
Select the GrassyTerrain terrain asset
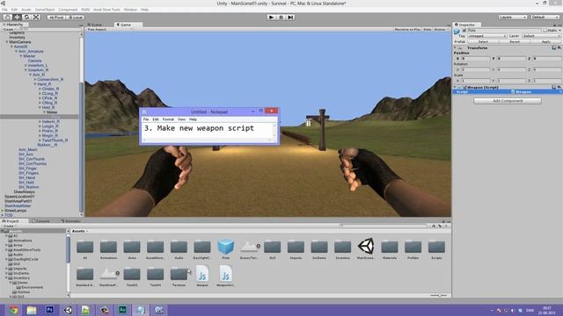[x=250, y=249]
